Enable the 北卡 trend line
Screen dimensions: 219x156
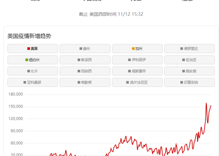pyautogui.click(x=33, y=71)
